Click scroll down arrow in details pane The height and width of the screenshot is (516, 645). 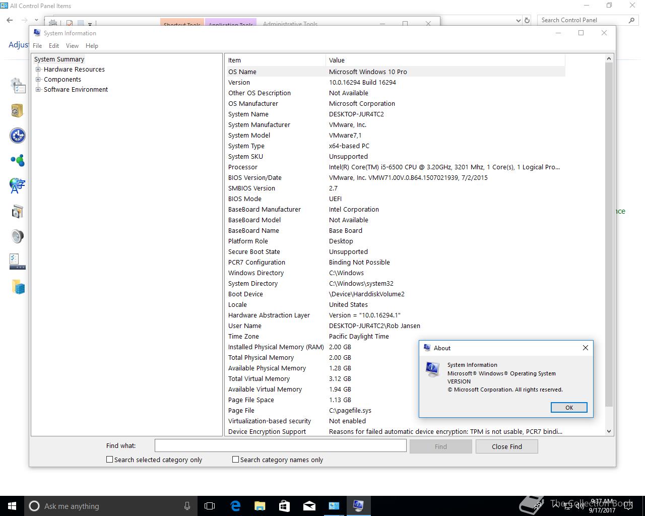point(609,431)
